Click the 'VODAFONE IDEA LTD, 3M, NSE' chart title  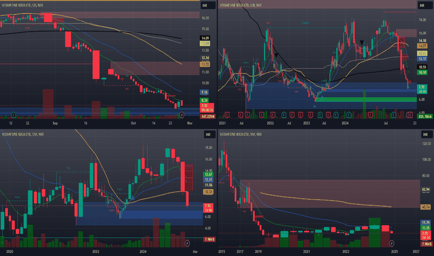pos(241,134)
